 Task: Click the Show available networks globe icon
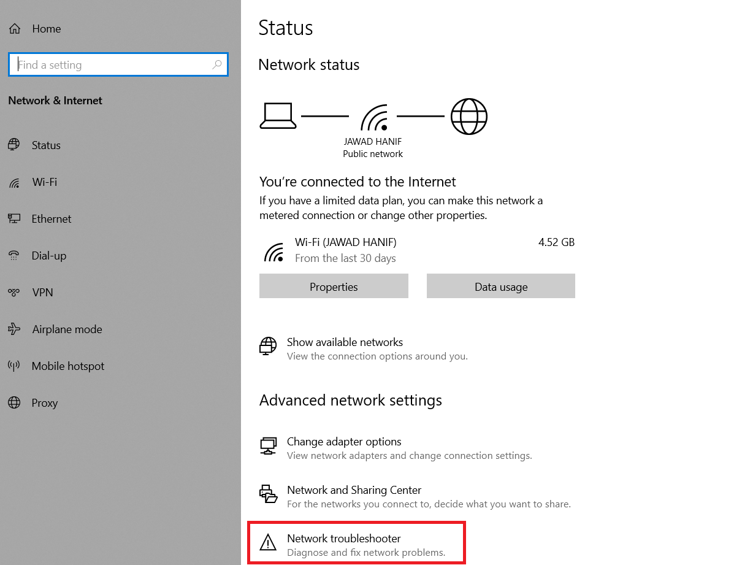click(x=268, y=346)
